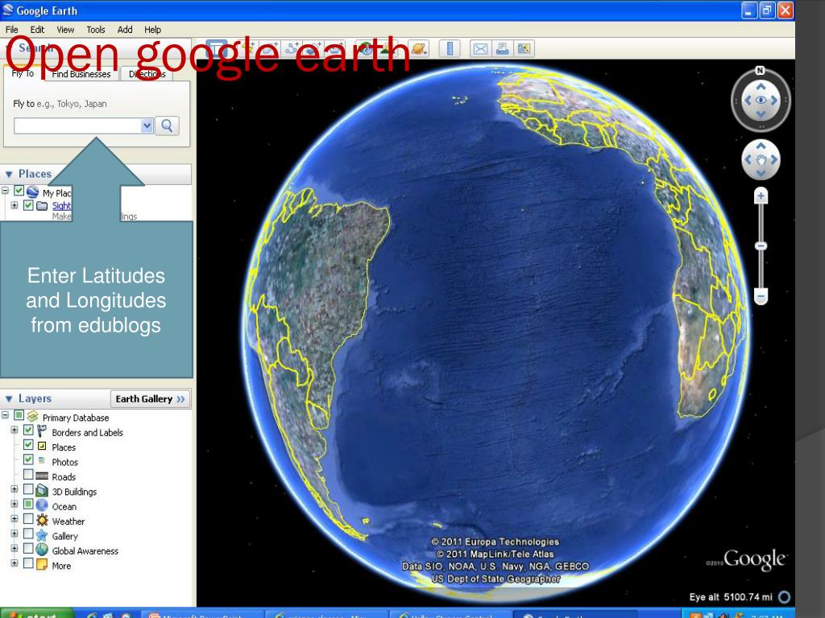Click the Borders and Labels flag icon
The image size is (825, 618).
tap(42, 431)
